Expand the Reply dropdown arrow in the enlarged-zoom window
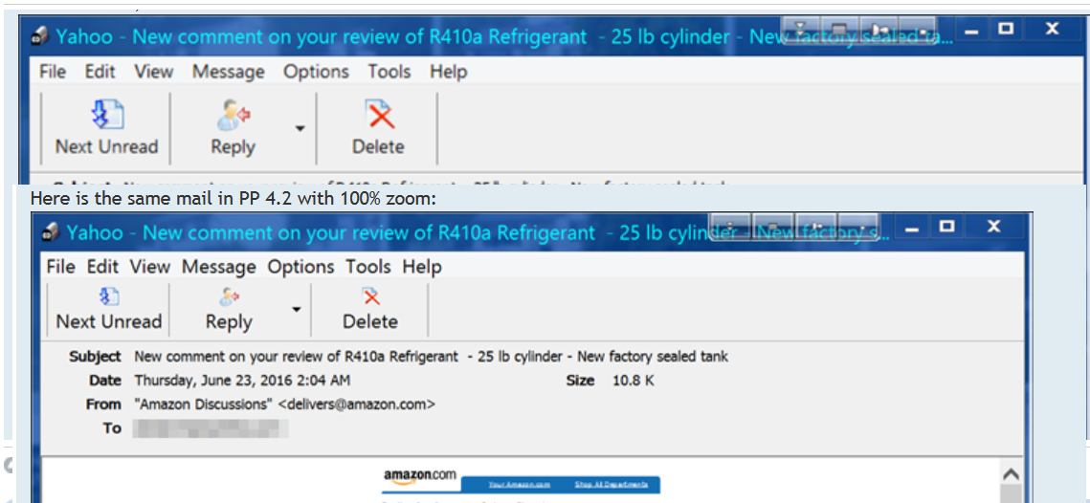 [x=300, y=128]
